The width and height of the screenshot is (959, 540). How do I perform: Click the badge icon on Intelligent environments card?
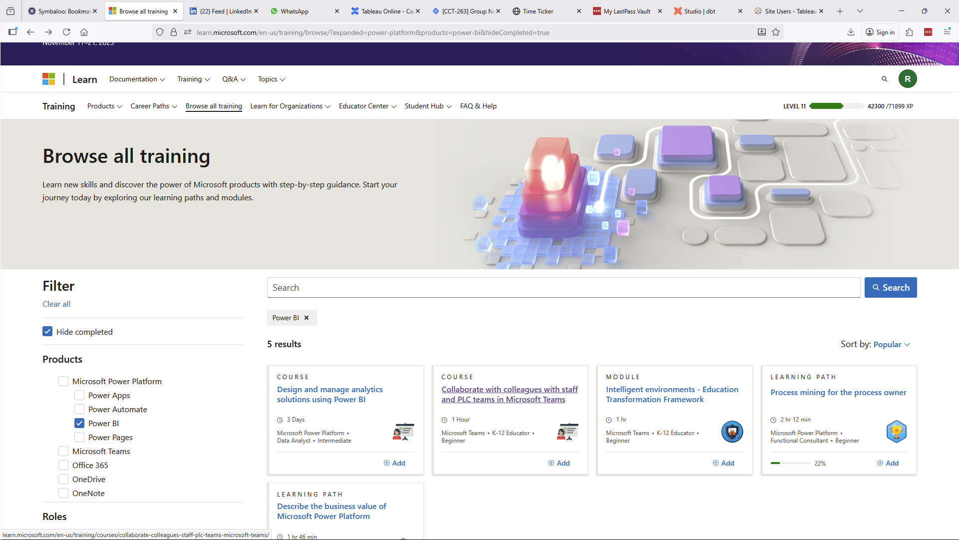pos(732,432)
